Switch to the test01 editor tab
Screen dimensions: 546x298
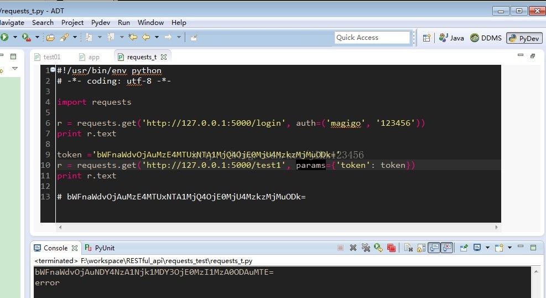[x=48, y=57]
